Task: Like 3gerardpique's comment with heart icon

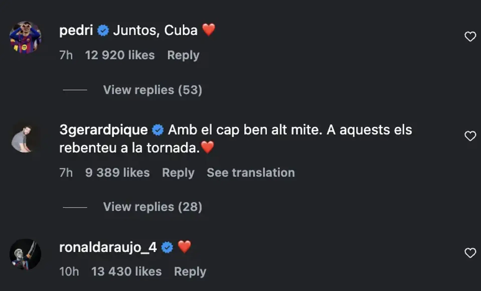Action: click(x=470, y=136)
